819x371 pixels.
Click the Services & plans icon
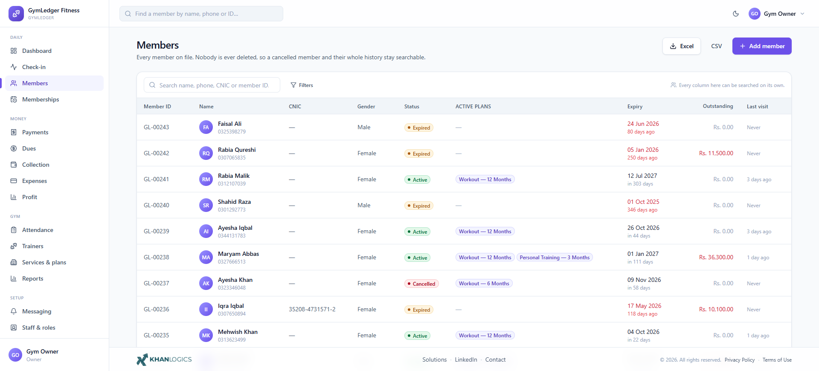pos(14,262)
